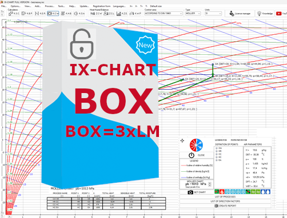The height and width of the screenshot is (218, 287).
Task: Open the Help menu
Action: 72,6
